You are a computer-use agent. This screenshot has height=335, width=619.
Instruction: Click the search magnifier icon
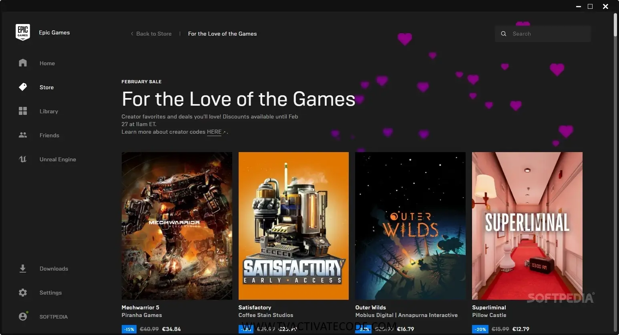pos(504,34)
